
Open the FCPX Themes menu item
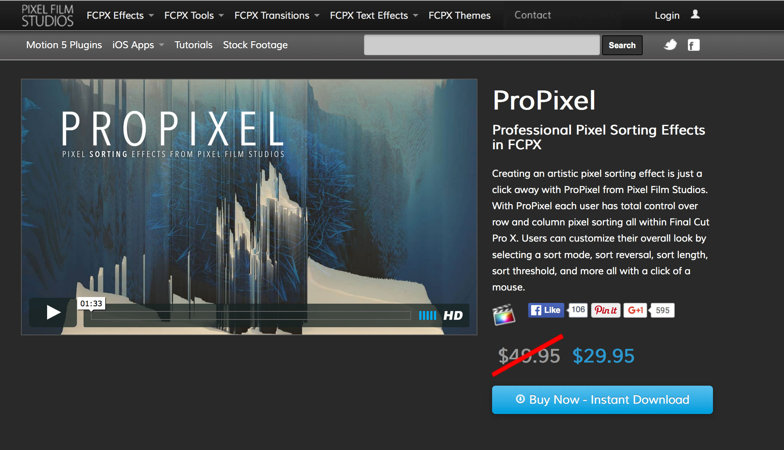coord(459,15)
